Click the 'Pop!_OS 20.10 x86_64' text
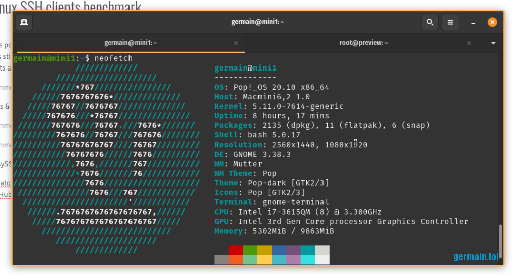This screenshot has width=516, height=279. click(281, 87)
